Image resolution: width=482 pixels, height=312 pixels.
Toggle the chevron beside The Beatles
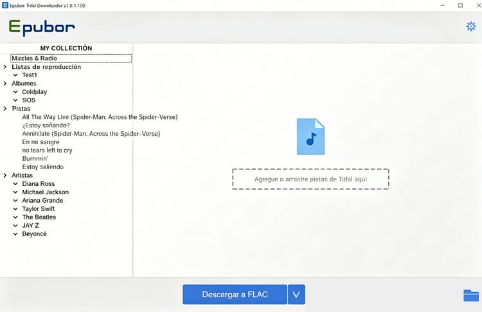tap(15, 217)
